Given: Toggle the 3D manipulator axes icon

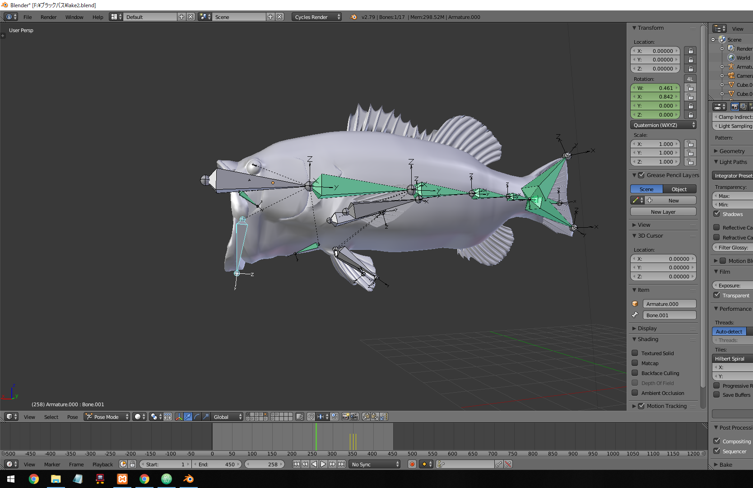Looking at the screenshot, I should (179, 417).
